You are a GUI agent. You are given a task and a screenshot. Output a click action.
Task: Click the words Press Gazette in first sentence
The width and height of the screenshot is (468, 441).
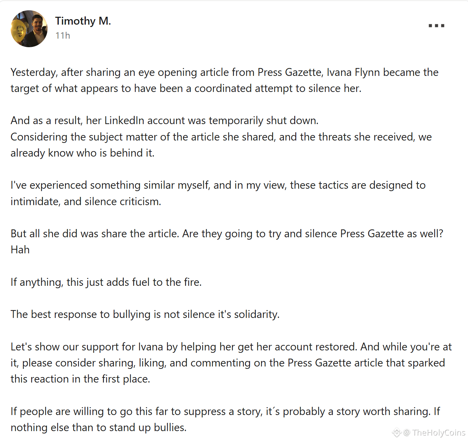click(x=289, y=72)
